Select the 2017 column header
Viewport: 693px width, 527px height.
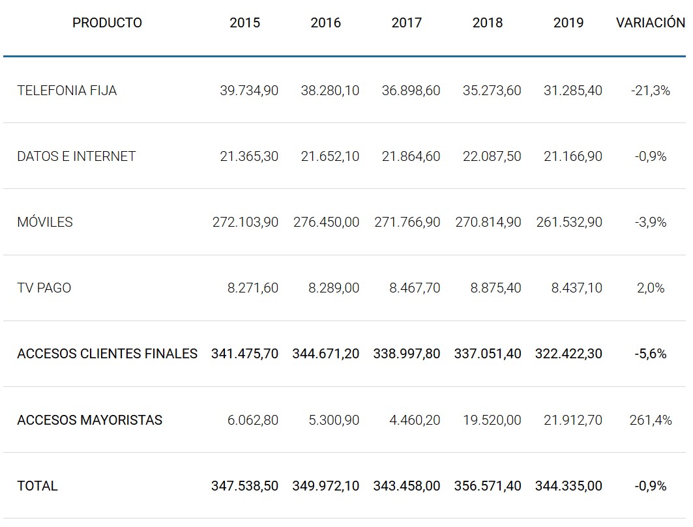pyautogui.click(x=406, y=23)
